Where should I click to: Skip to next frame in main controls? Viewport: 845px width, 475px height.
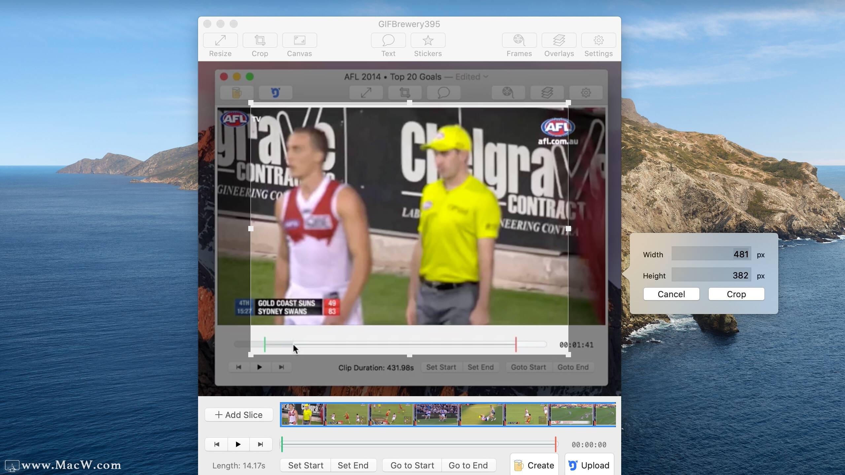pos(260,444)
